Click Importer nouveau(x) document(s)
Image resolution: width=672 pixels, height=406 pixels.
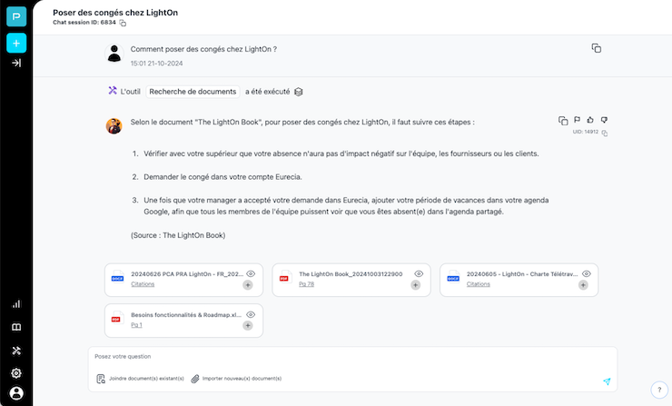coord(236,379)
